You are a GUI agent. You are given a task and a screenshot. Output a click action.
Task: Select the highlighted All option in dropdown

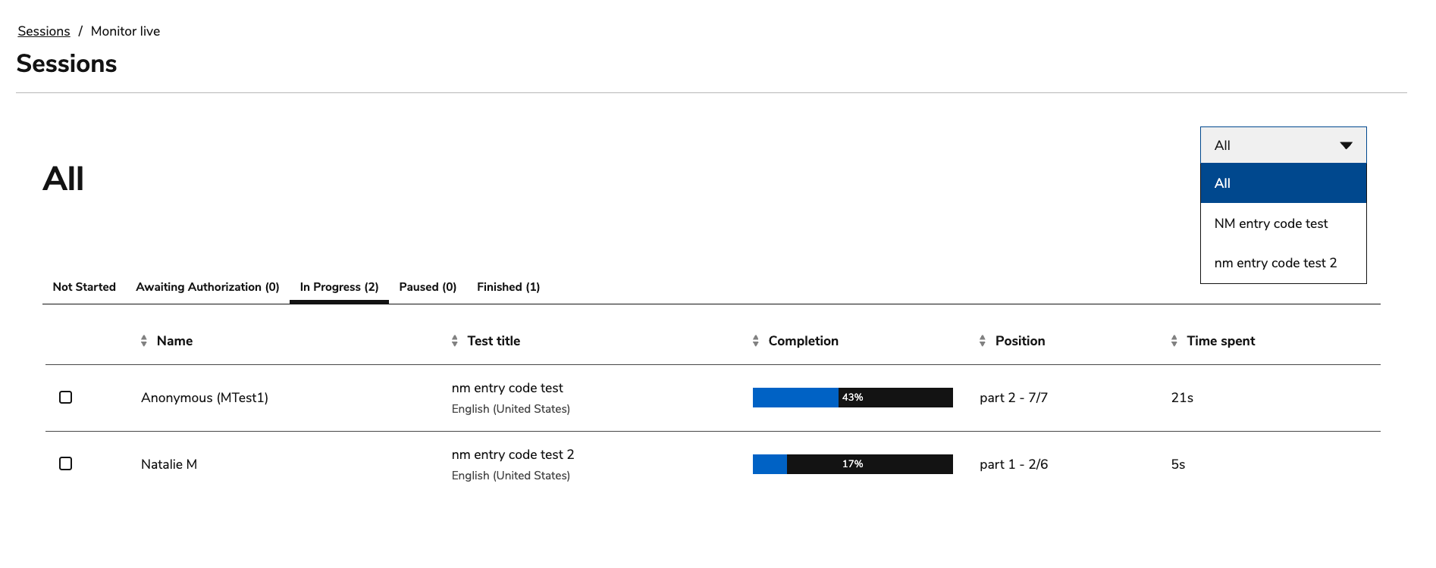click(1283, 183)
